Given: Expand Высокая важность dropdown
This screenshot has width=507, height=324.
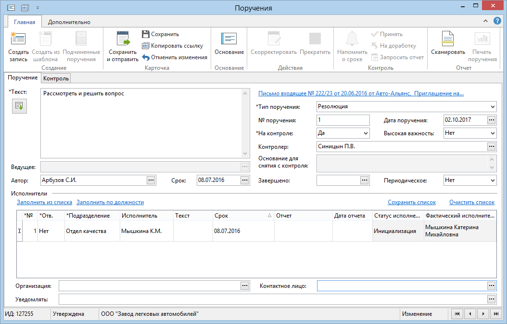Looking at the screenshot, I should tap(493, 133).
